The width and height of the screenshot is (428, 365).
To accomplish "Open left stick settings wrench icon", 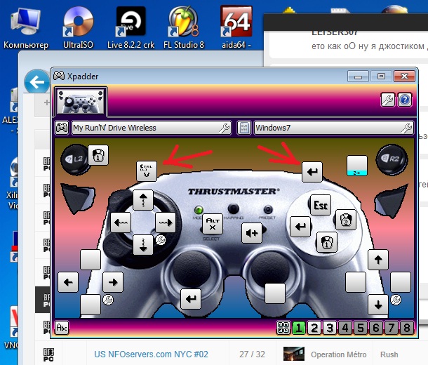I will point(108,300).
